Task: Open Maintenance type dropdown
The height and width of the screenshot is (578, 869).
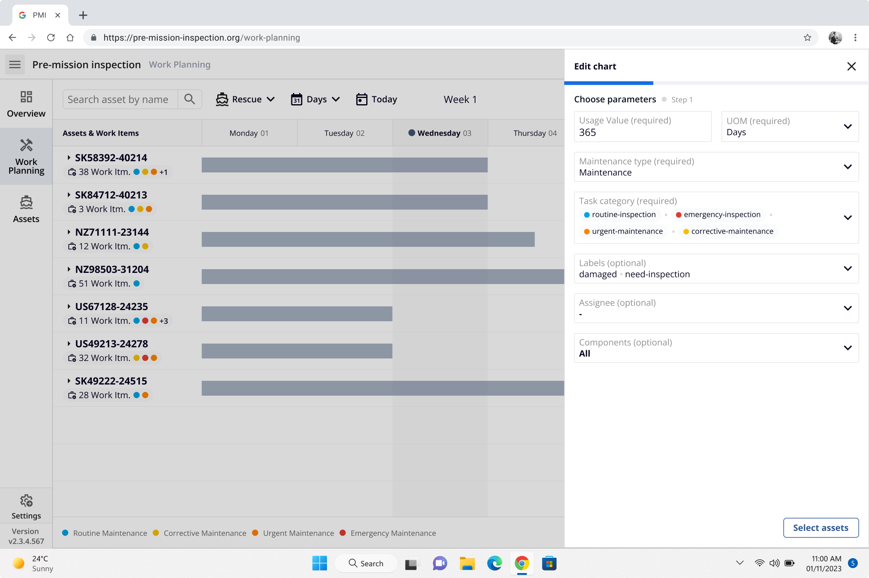Action: (x=716, y=167)
